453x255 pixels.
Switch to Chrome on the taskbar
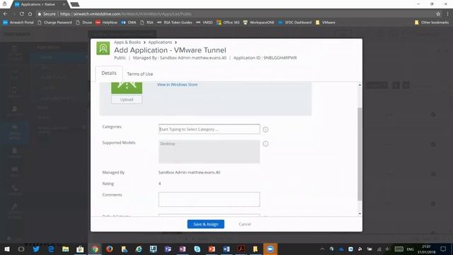[x=95, y=249]
